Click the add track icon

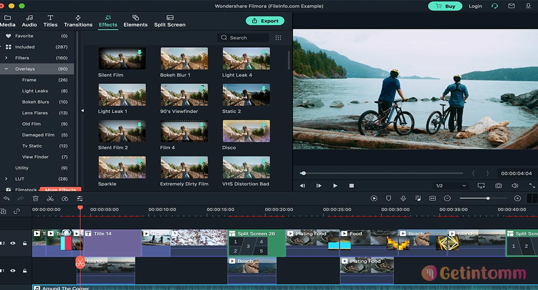point(3,211)
